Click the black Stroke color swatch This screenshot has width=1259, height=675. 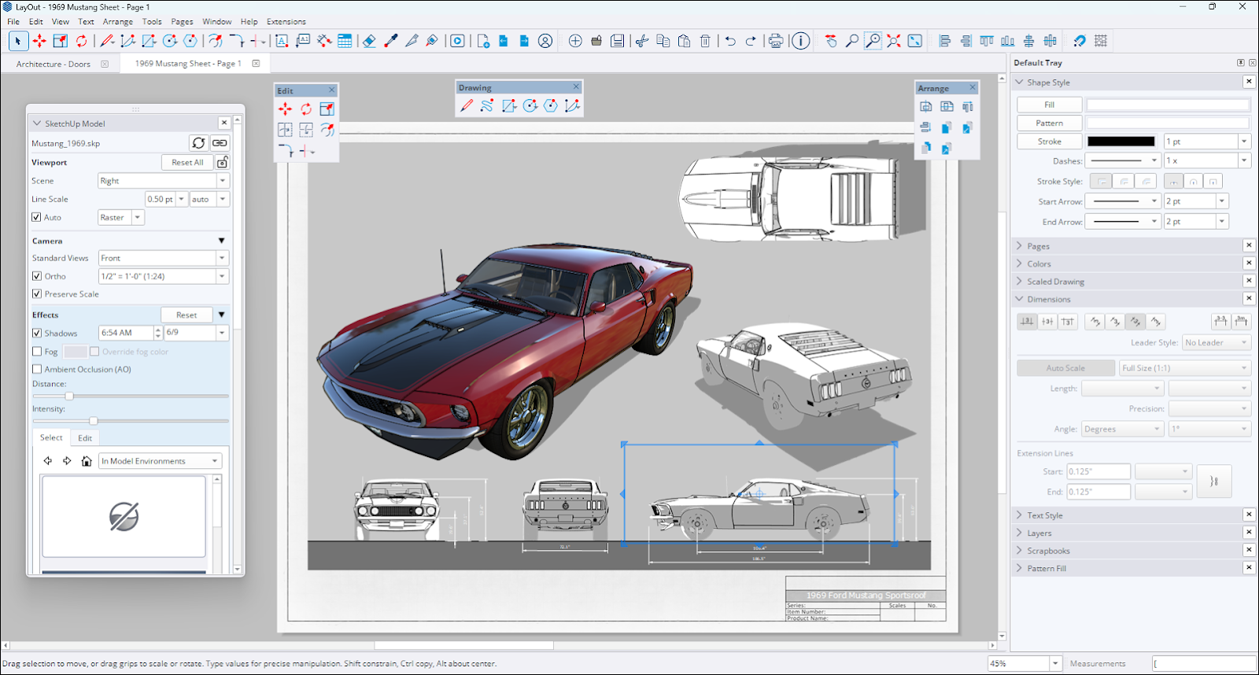[x=1121, y=142]
